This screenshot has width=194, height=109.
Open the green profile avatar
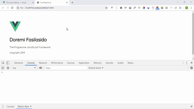click(187, 8)
